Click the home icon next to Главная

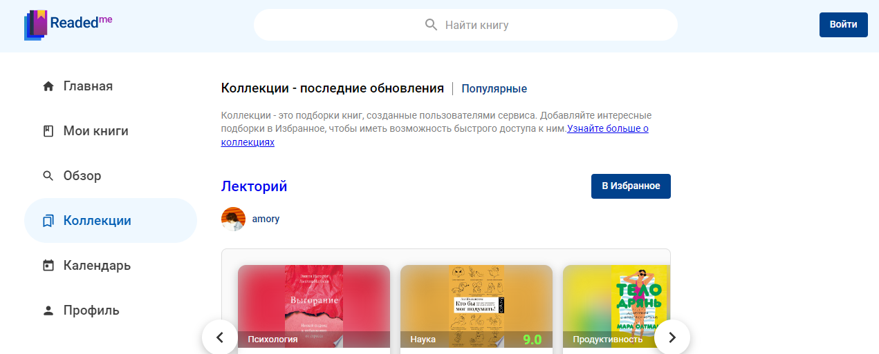click(48, 86)
